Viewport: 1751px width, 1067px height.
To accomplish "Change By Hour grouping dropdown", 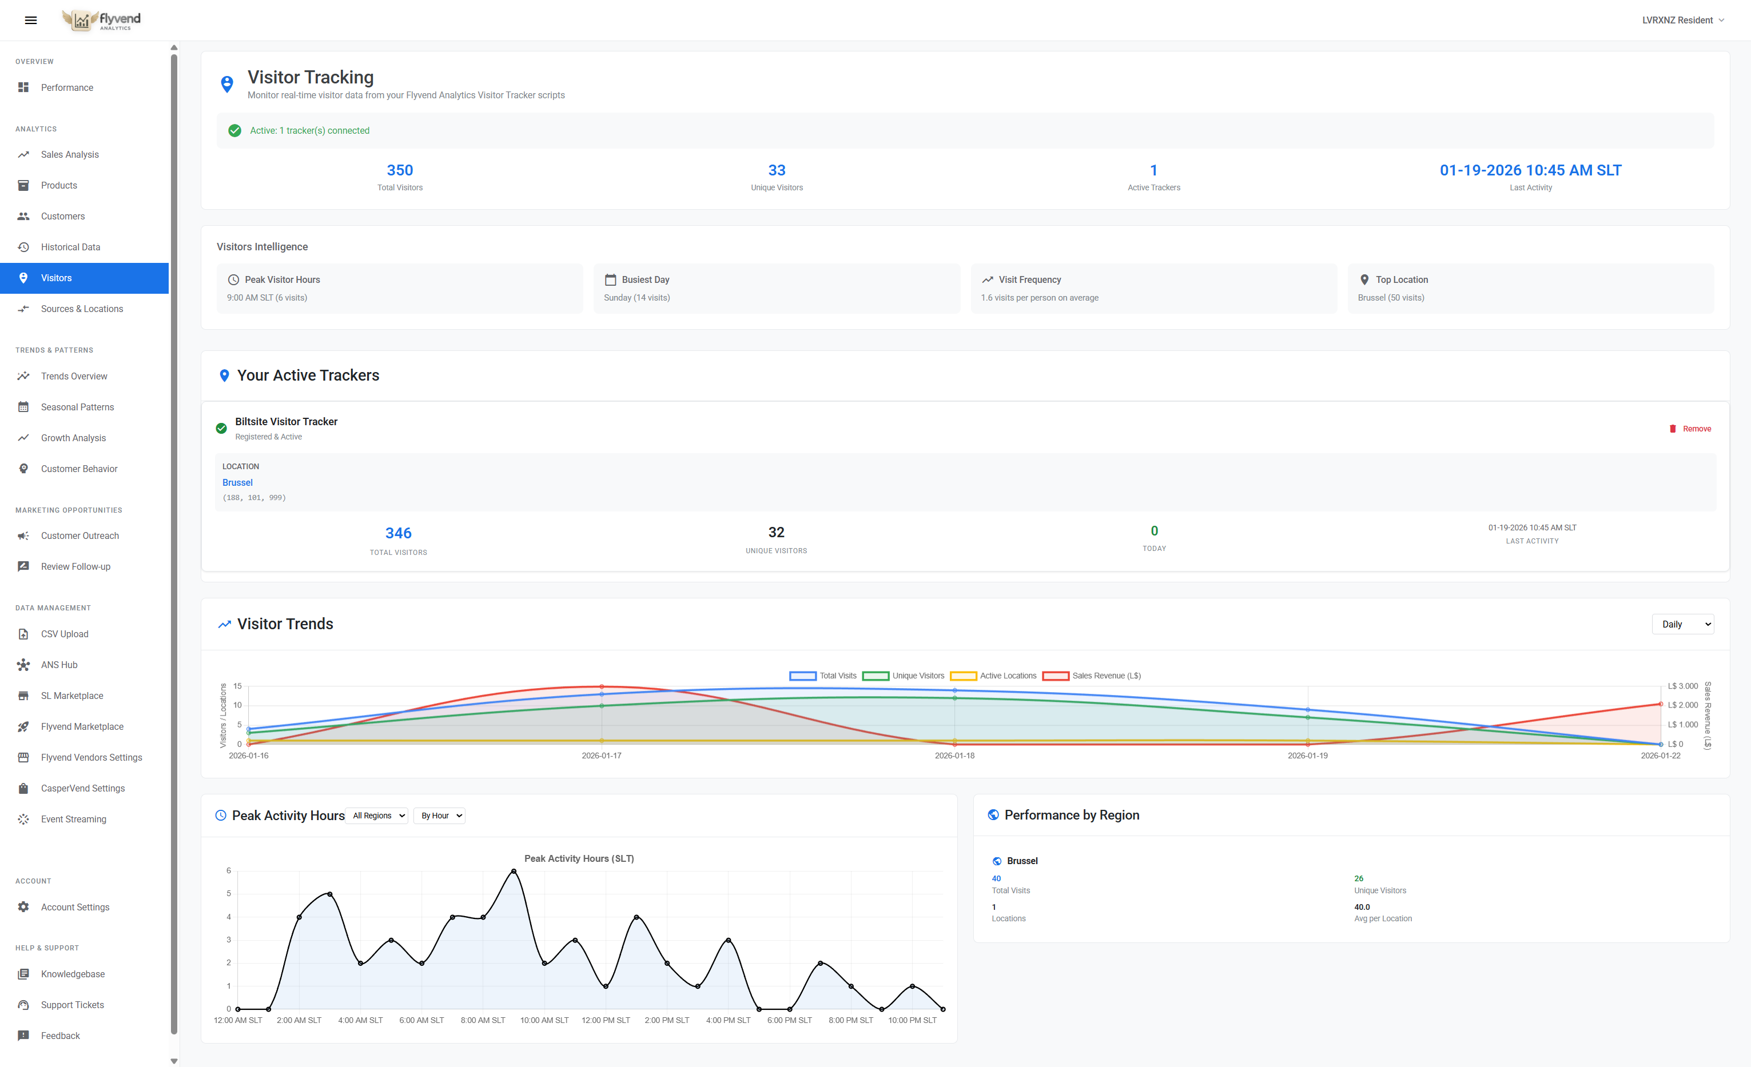I will coord(439,816).
